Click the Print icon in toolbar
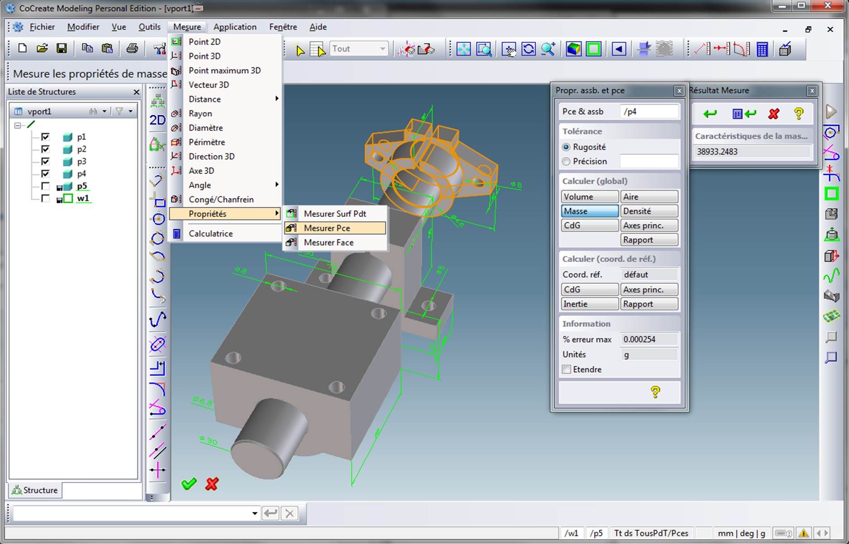 pyautogui.click(x=132, y=48)
